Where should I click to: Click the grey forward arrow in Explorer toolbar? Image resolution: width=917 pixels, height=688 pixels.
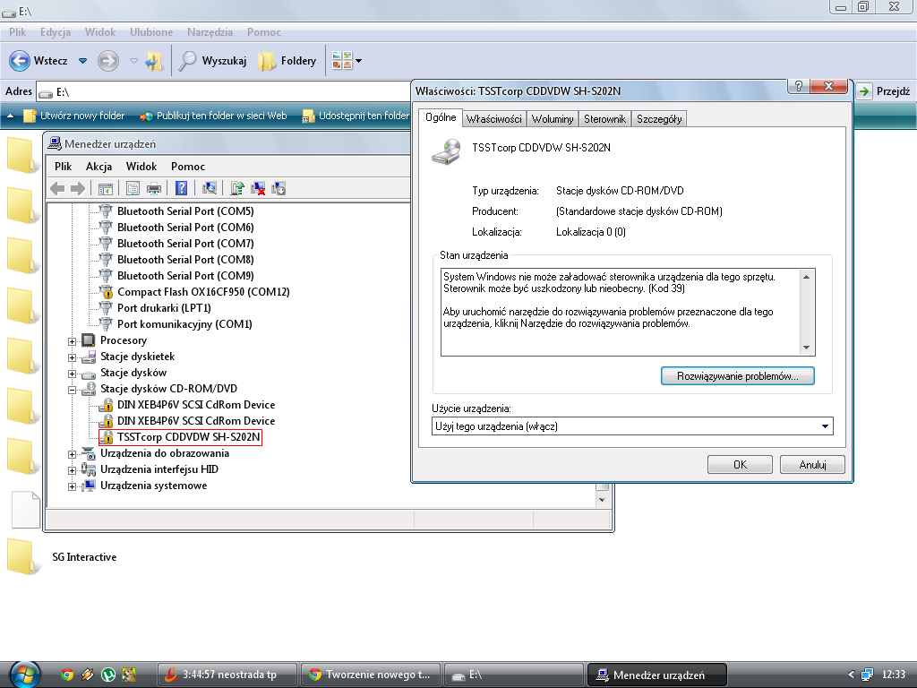click(108, 61)
